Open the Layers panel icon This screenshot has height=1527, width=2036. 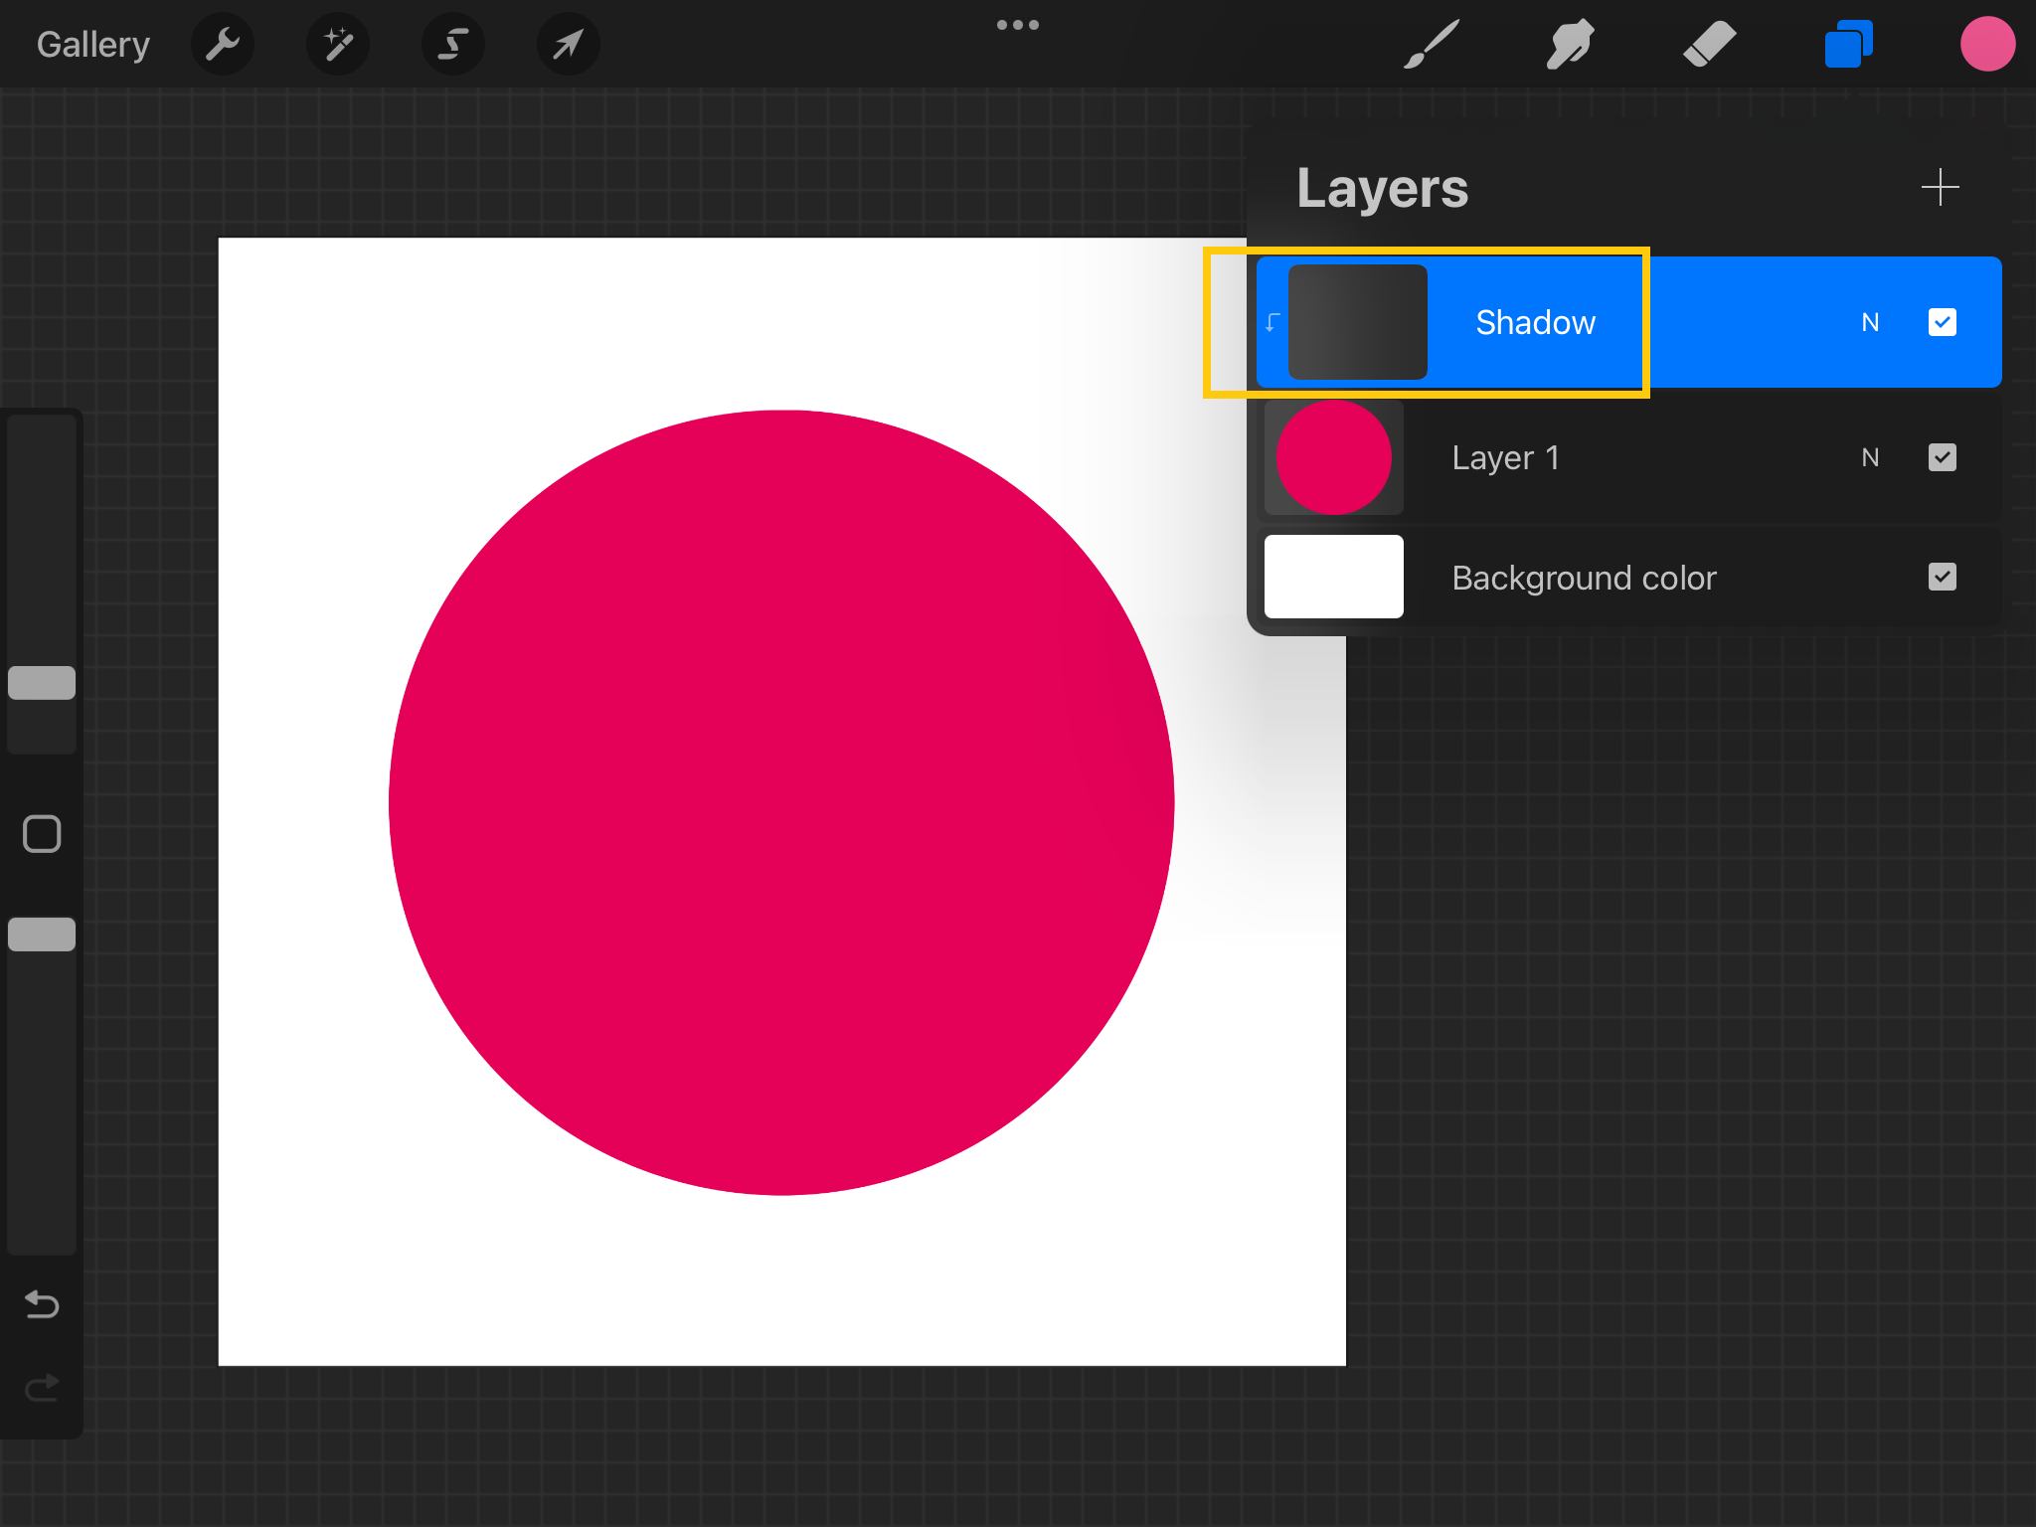click(x=1848, y=44)
